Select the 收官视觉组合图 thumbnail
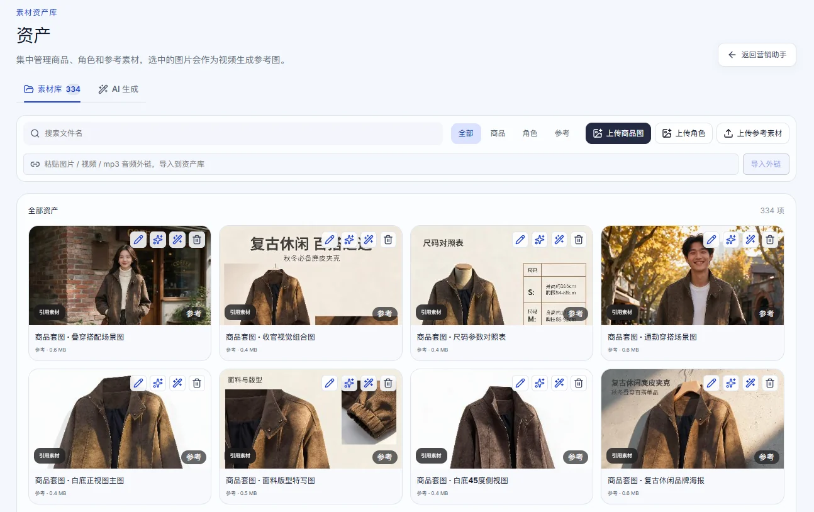The height and width of the screenshot is (512, 814). tap(311, 275)
